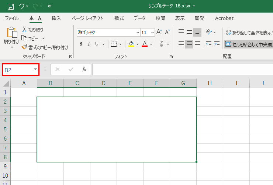Screen dimensions: 273x185
Task: Click the fx insert function icon
Action: [x=84, y=69]
